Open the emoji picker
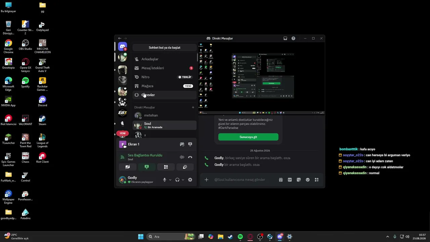Image resolution: width=430 pixels, height=242 pixels. pyautogui.click(x=308, y=180)
